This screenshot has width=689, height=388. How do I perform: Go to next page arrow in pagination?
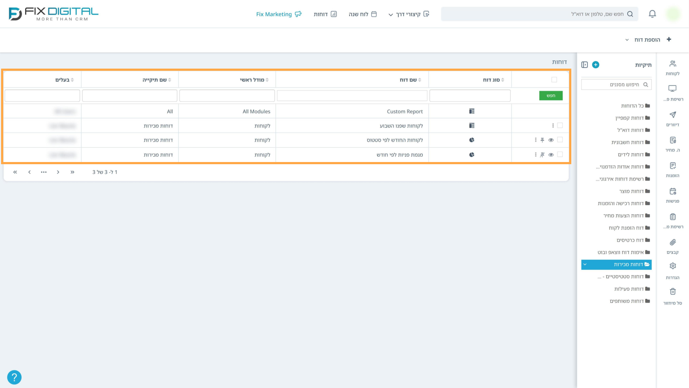pyautogui.click(x=29, y=172)
